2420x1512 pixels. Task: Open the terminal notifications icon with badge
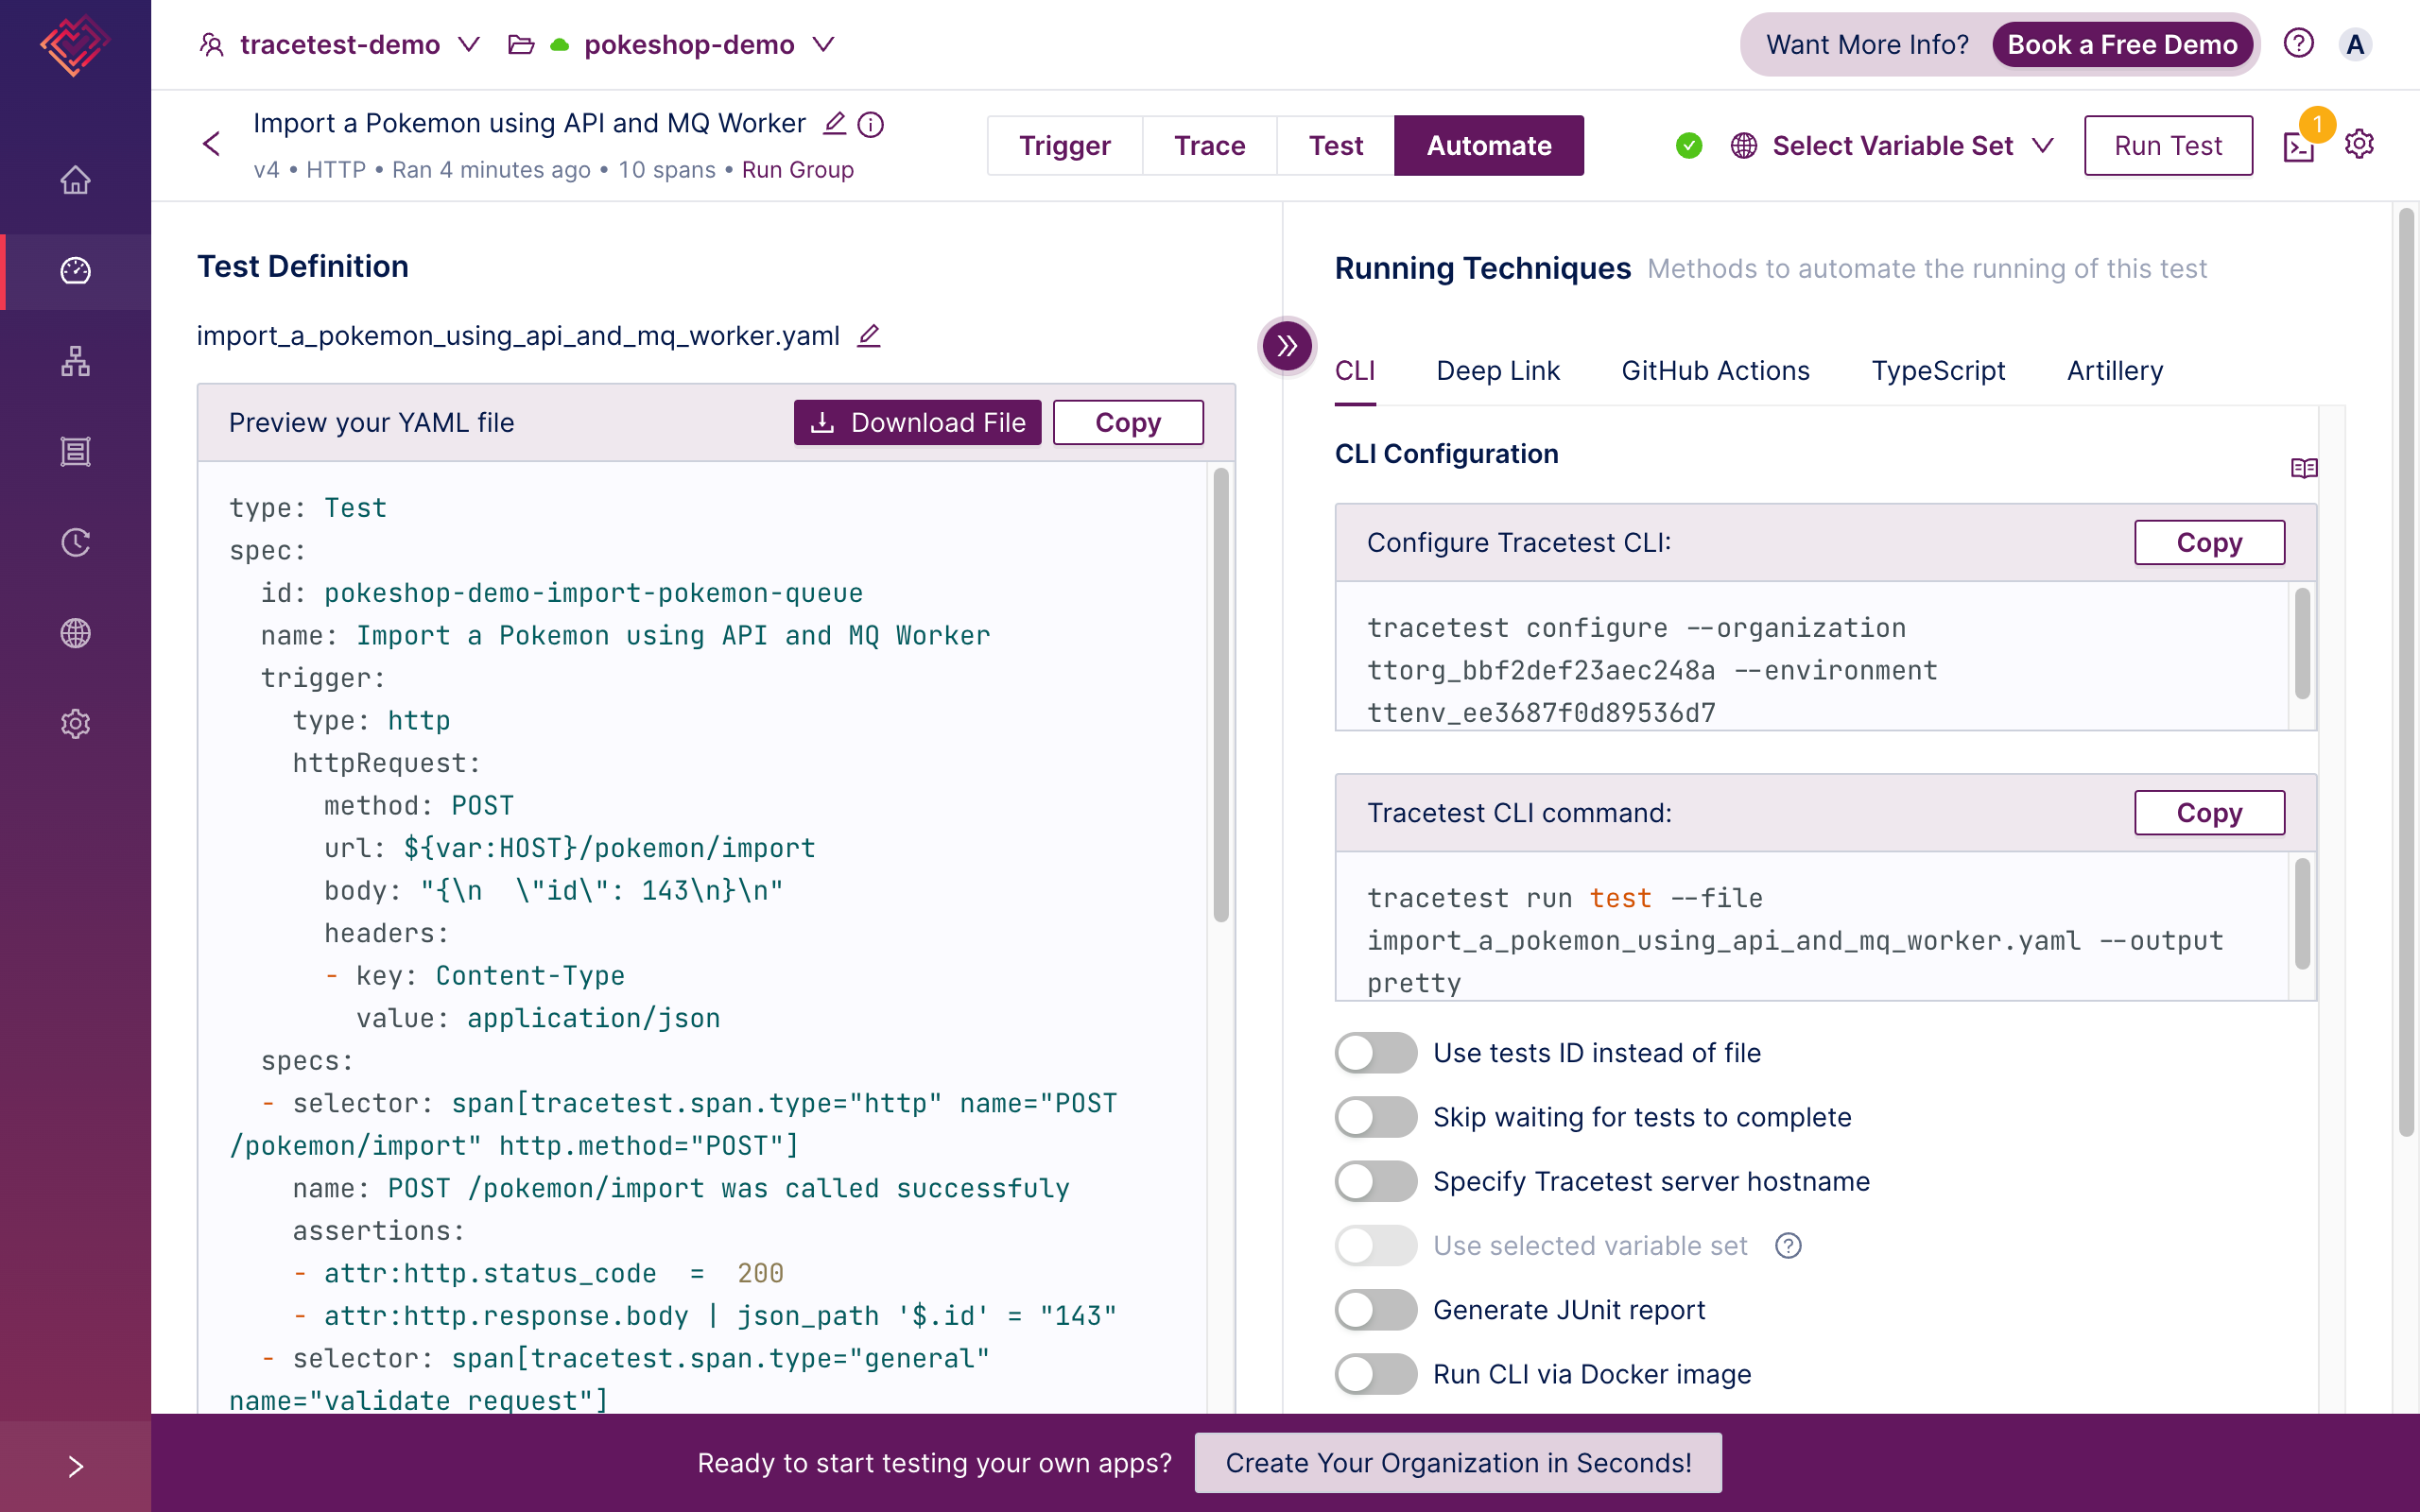[x=2299, y=147]
